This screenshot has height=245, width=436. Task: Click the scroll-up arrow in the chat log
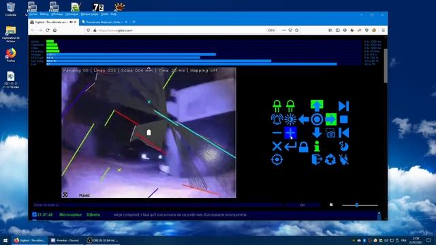[x=379, y=213]
